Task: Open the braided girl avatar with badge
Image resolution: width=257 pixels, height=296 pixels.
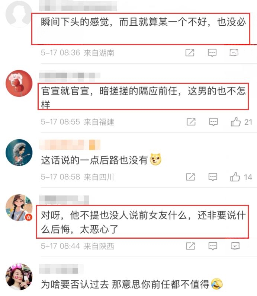Action: [19, 208]
